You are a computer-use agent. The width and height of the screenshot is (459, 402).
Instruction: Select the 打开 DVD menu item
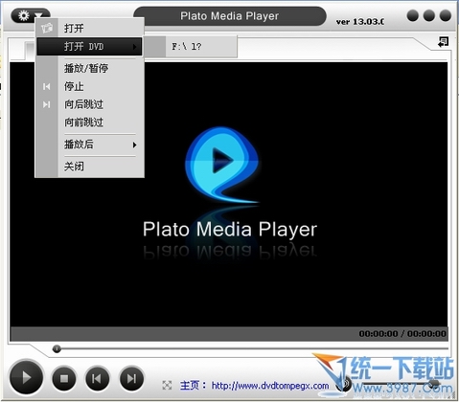click(x=89, y=47)
